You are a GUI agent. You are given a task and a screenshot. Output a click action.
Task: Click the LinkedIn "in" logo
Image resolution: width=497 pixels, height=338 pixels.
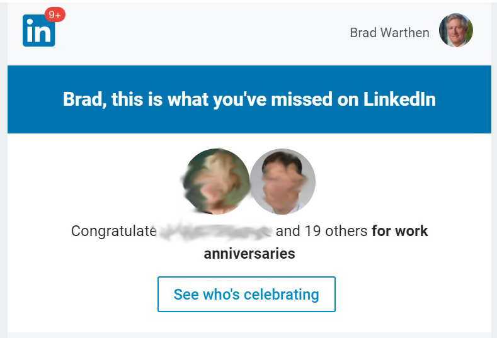coord(38,30)
